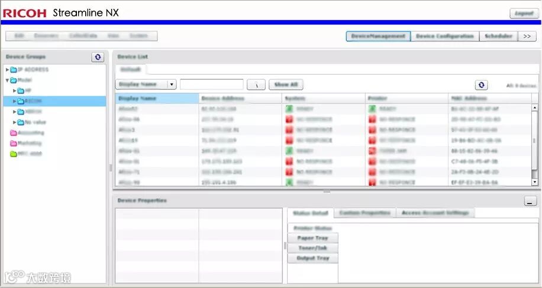542x288 pixels.
Task: Minimize the Device Properties panel
Action: tap(530, 201)
